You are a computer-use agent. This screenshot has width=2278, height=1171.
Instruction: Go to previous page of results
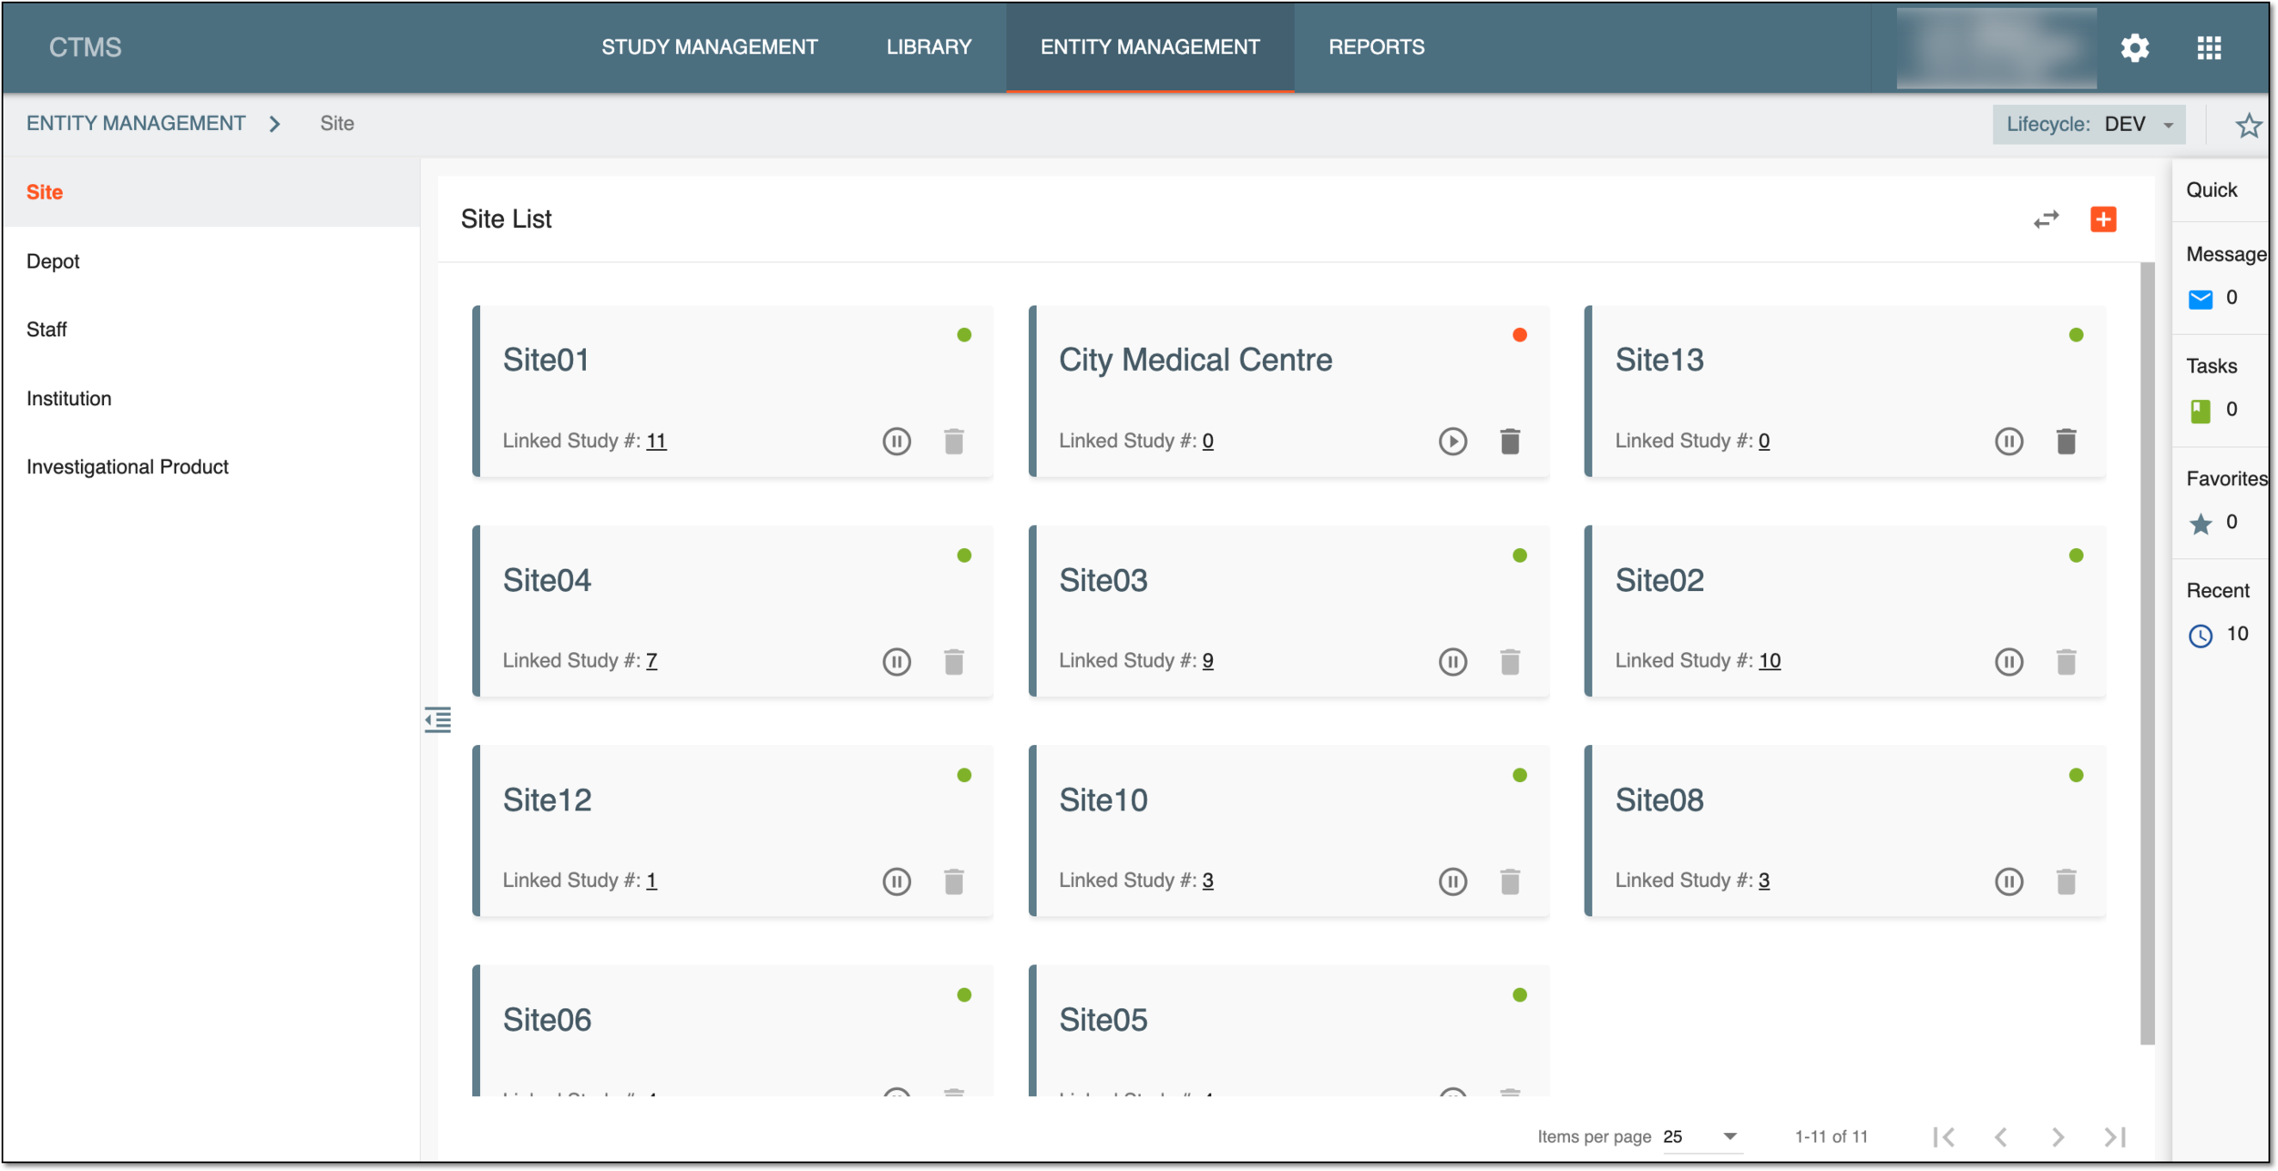pyautogui.click(x=2001, y=1136)
